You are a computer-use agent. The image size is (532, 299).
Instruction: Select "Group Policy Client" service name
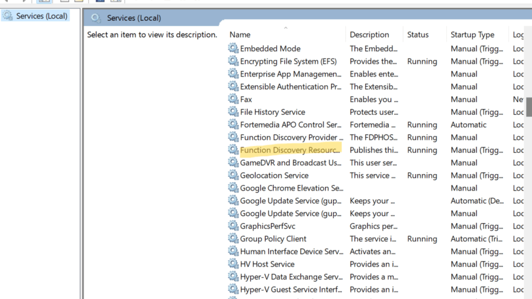pyautogui.click(x=273, y=239)
